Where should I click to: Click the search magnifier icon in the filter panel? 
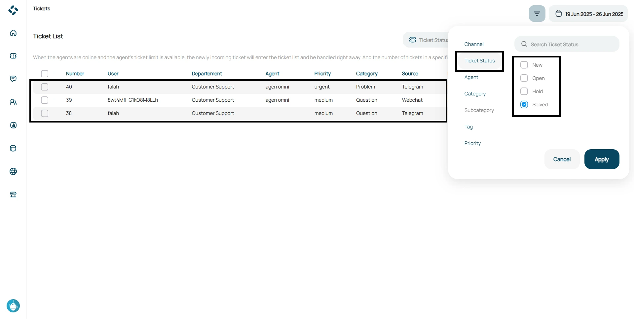(524, 44)
